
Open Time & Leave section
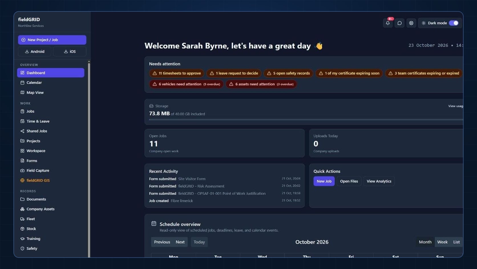50,121
